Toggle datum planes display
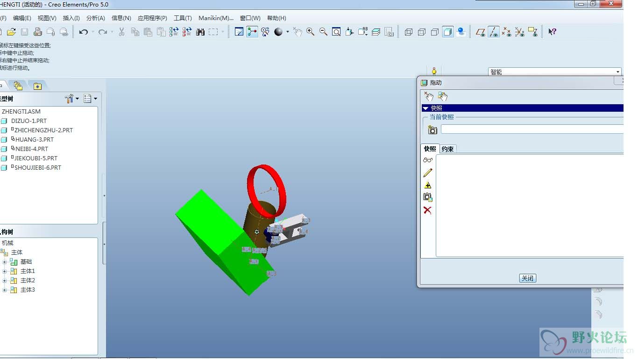The width and height of the screenshot is (638, 359). click(x=480, y=32)
